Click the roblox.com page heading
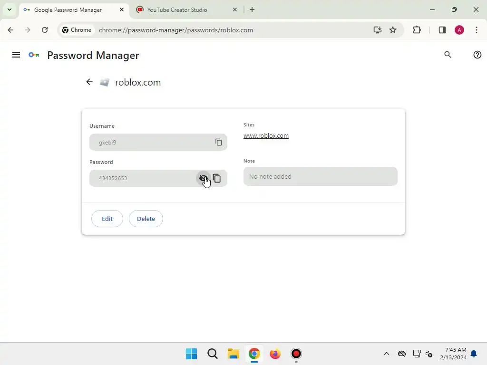 (x=138, y=82)
